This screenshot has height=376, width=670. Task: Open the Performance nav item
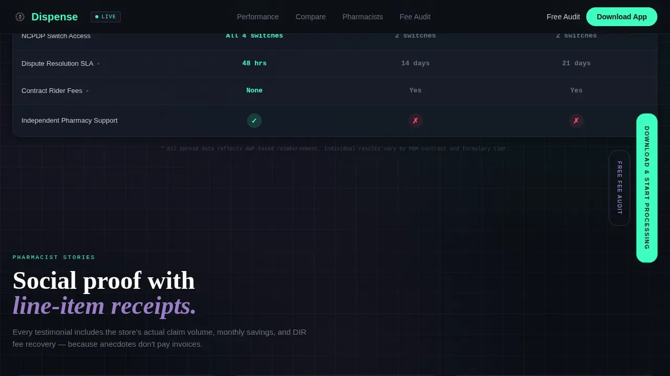coord(258,17)
